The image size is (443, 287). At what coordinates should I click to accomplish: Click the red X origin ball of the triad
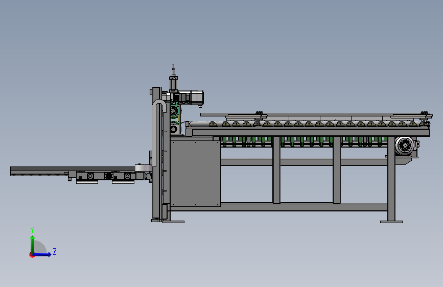click(32, 255)
